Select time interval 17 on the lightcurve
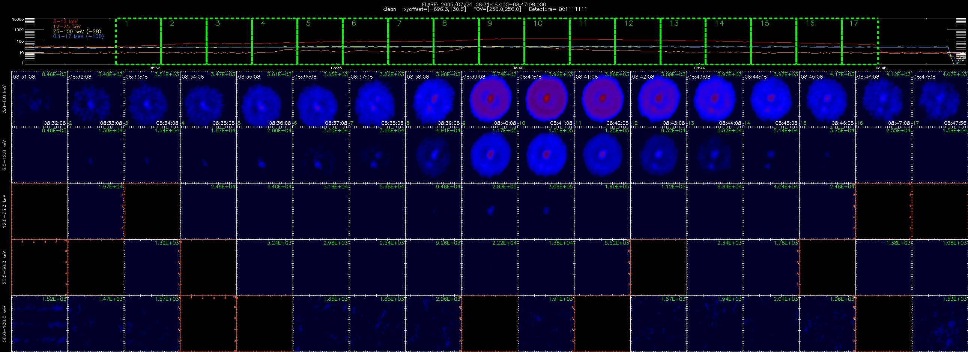 (860, 41)
